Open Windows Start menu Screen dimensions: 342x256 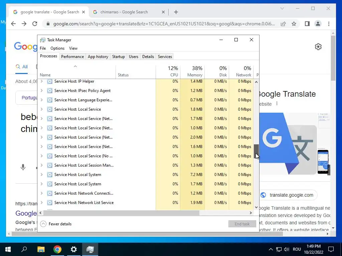click(x=8, y=249)
